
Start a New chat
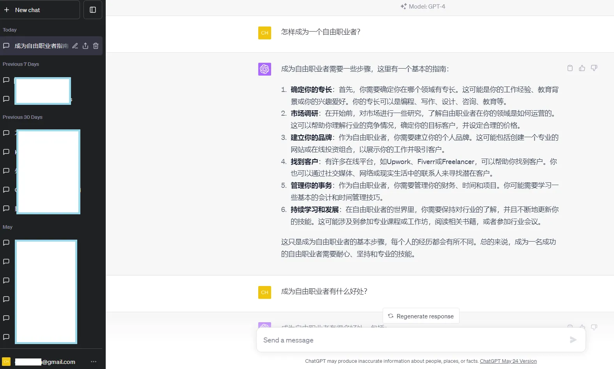(40, 10)
